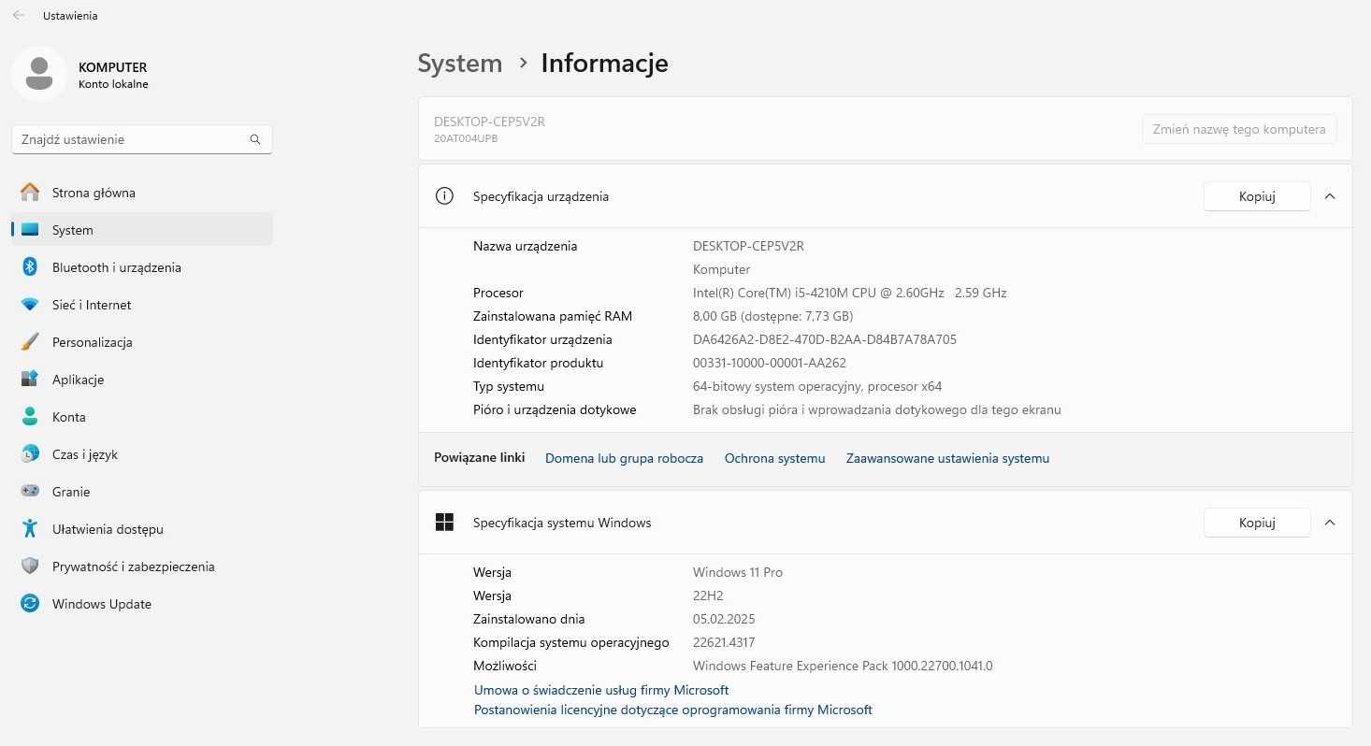Copy device specification with Kopiuj button

[x=1257, y=196]
